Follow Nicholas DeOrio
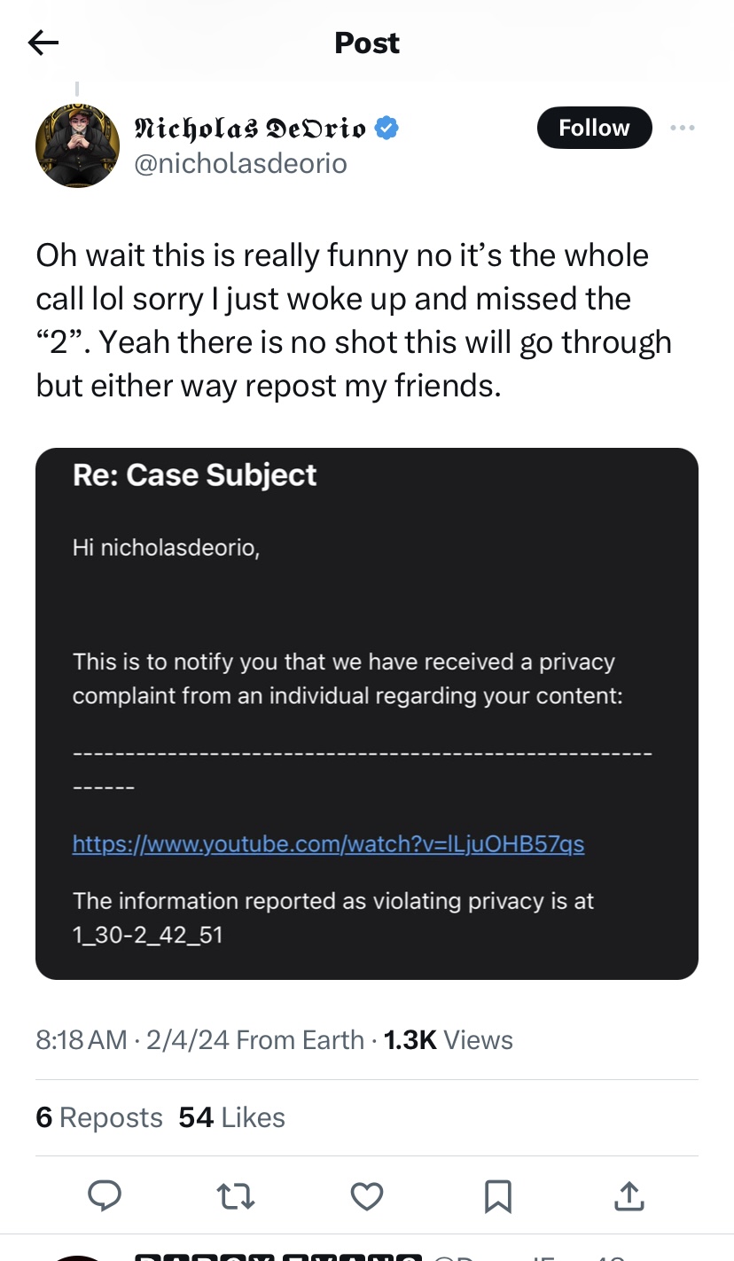 [x=594, y=129]
